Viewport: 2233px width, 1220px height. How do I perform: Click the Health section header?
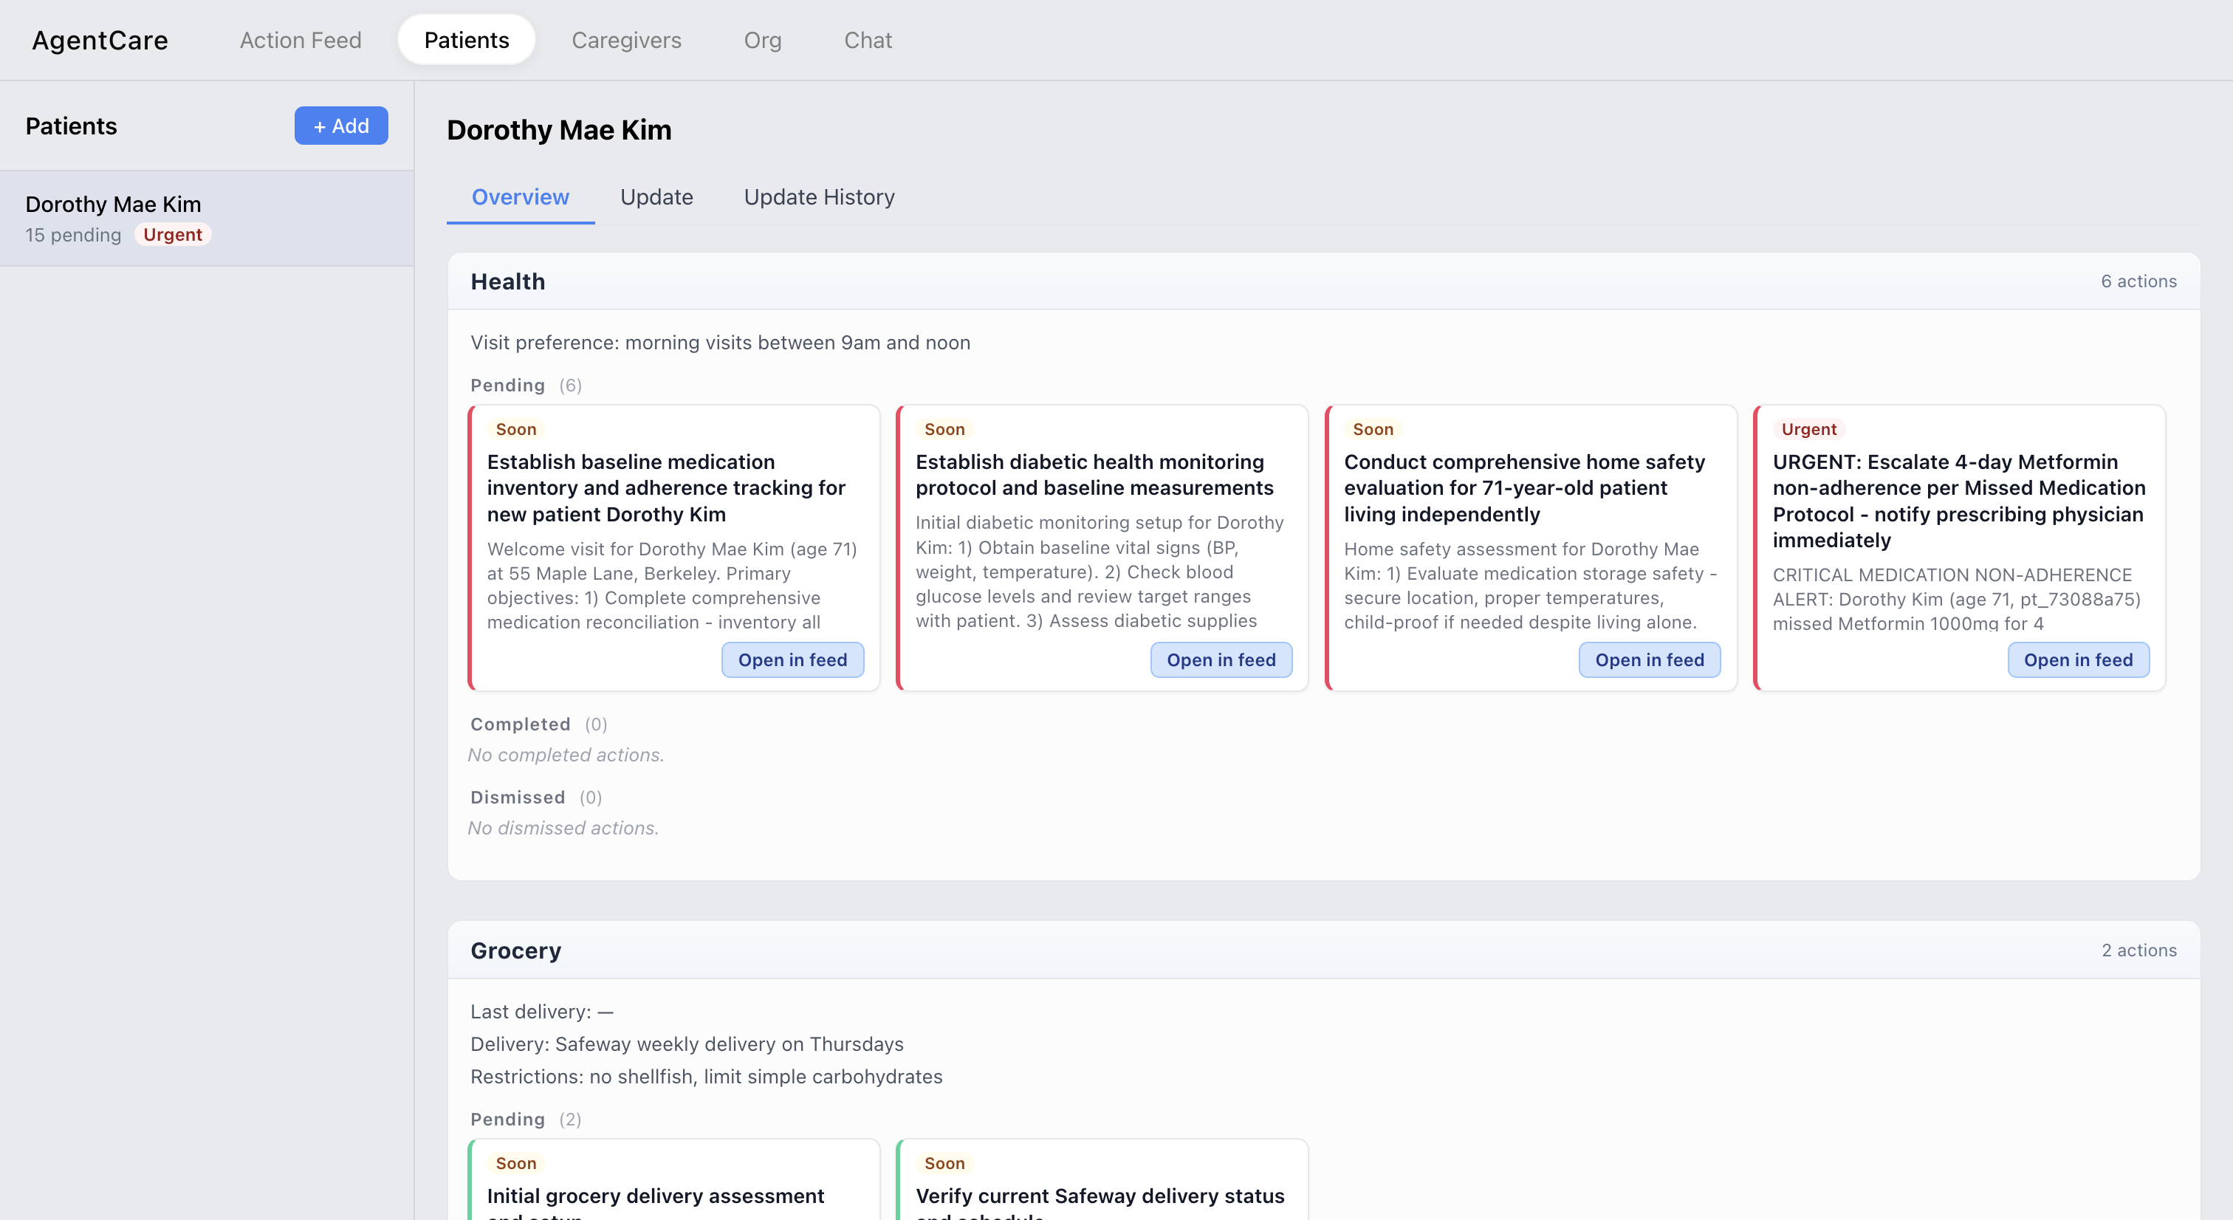click(x=508, y=281)
